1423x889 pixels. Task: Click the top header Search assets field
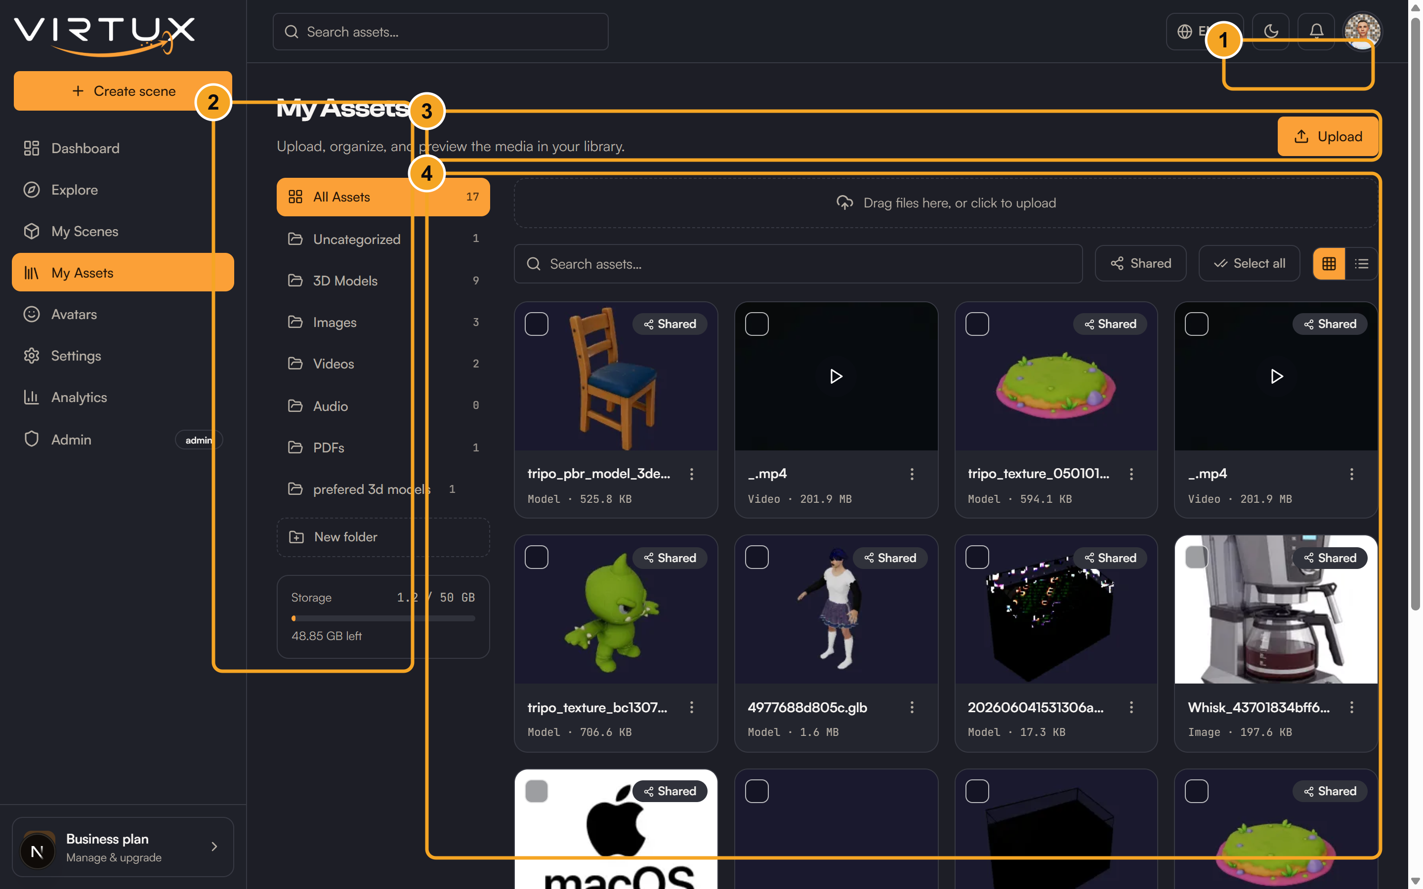[440, 32]
